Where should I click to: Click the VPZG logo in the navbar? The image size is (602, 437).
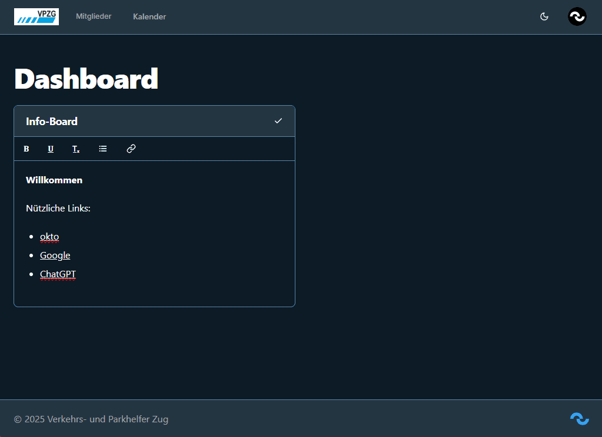click(36, 16)
